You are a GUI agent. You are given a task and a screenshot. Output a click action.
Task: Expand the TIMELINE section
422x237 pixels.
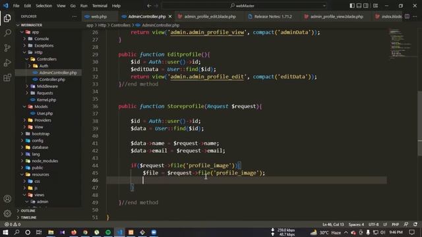[x=28, y=217]
